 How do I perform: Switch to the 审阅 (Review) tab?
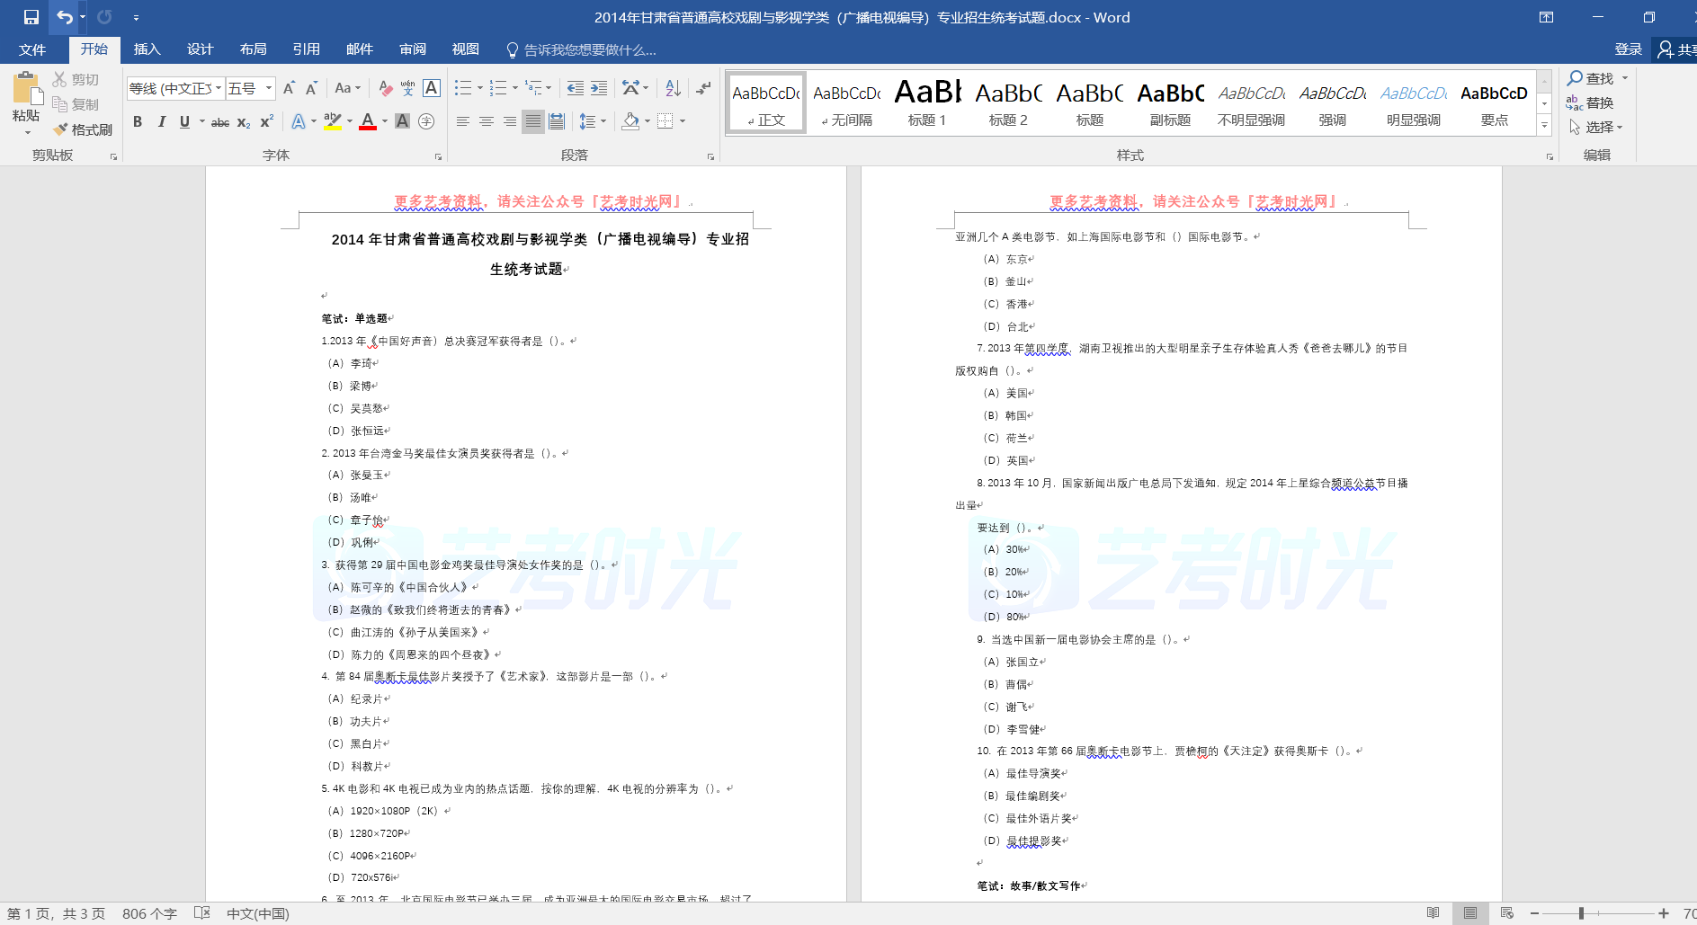coord(413,49)
